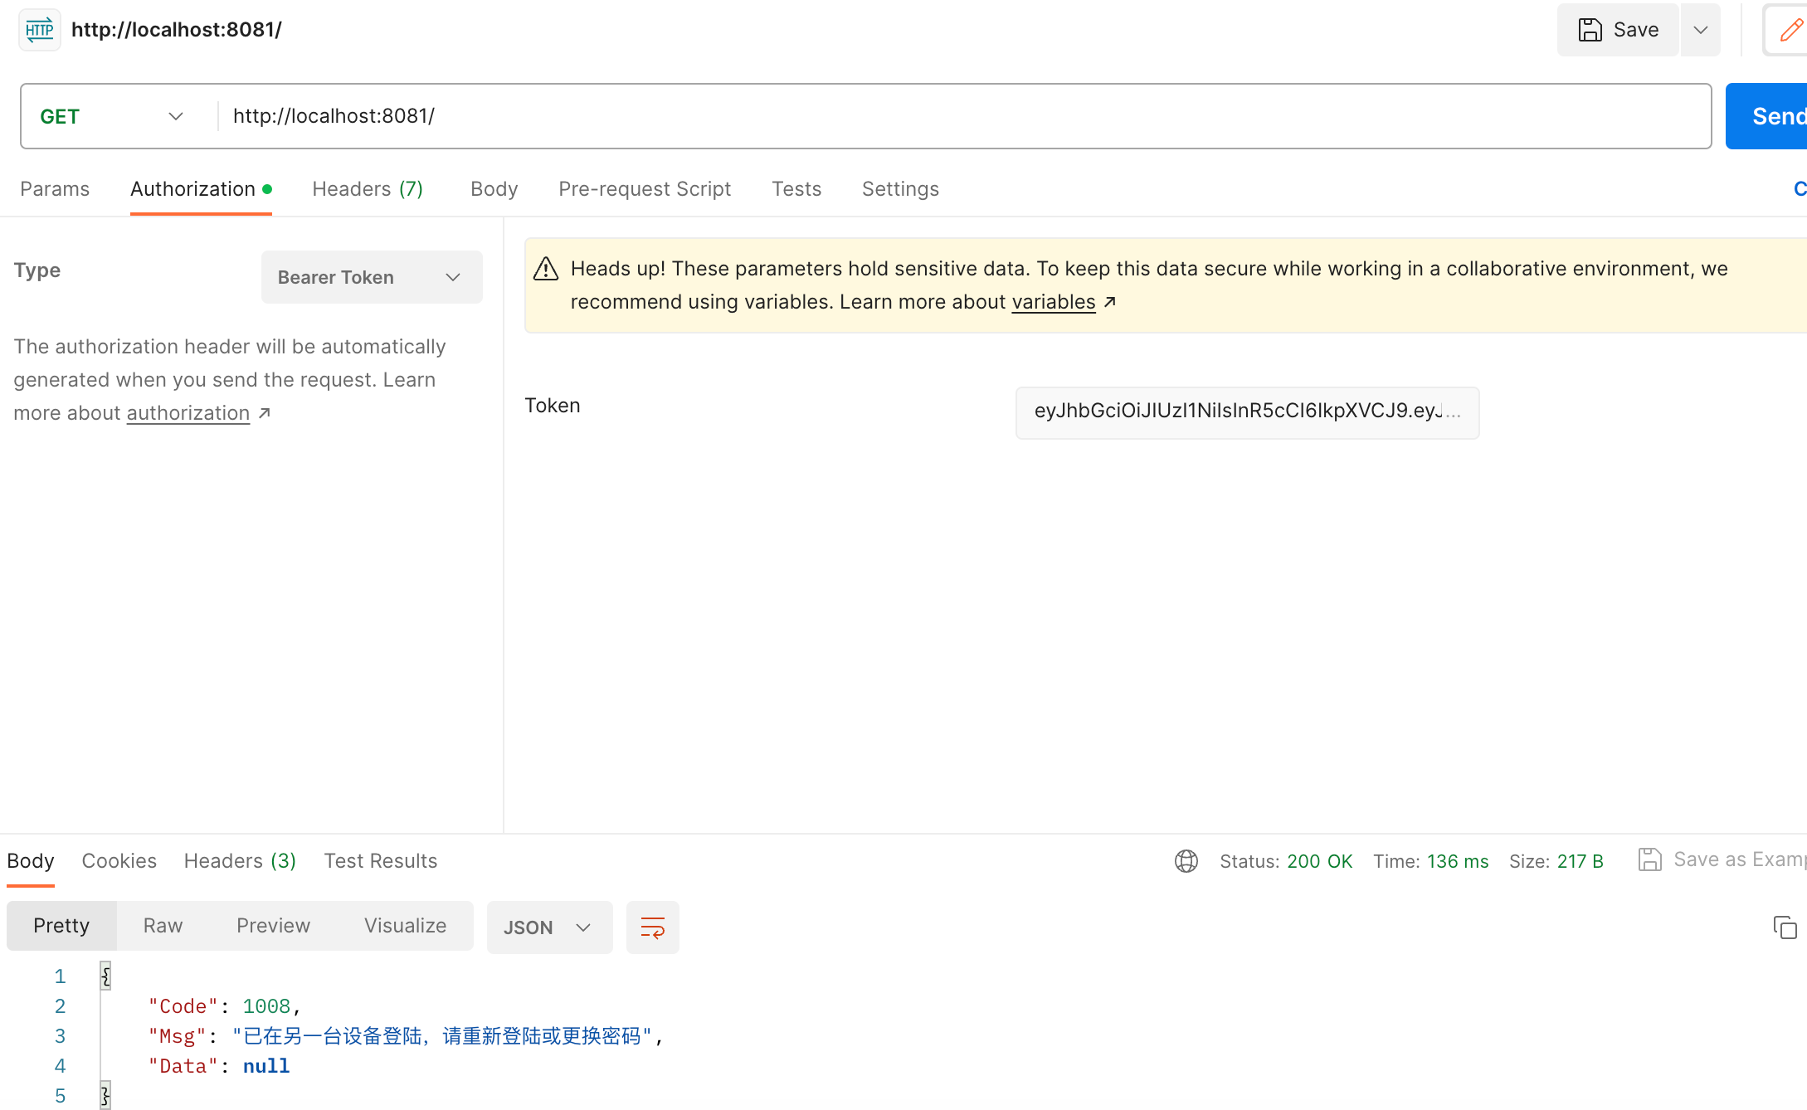Click the external arrow next to variables
This screenshot has height=1110, width=1807.
1110,302
